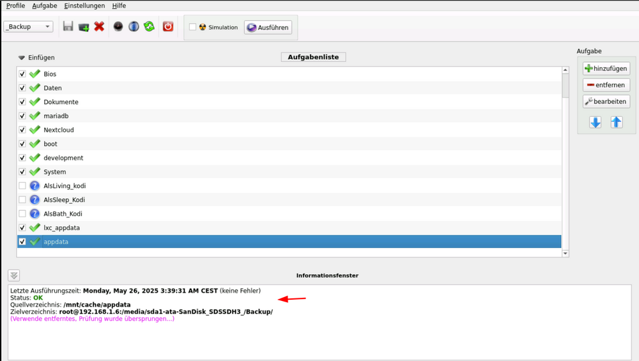Screen dimensions: 639x361
Task: Open the Einstellungen menu
Action: (84, 6)
